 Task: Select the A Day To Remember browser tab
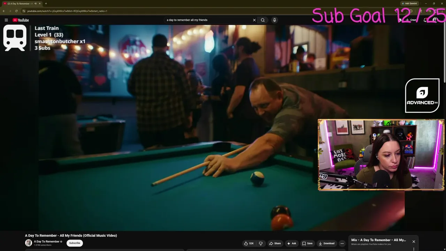(x=22, y=3)
